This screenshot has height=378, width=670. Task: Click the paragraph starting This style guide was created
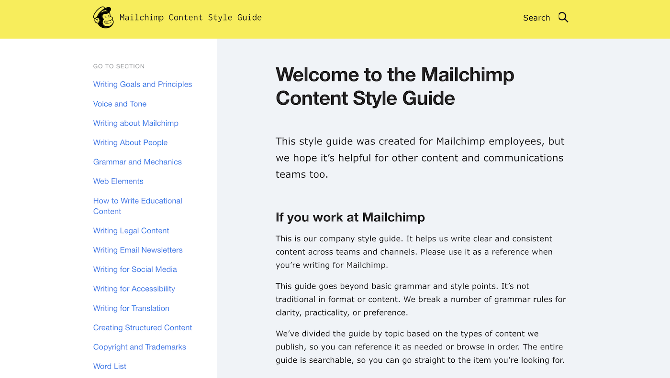coord(420,158)
